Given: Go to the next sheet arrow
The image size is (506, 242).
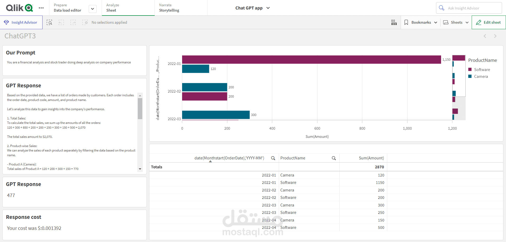Looking at the screenshot, I should point(495,36).
